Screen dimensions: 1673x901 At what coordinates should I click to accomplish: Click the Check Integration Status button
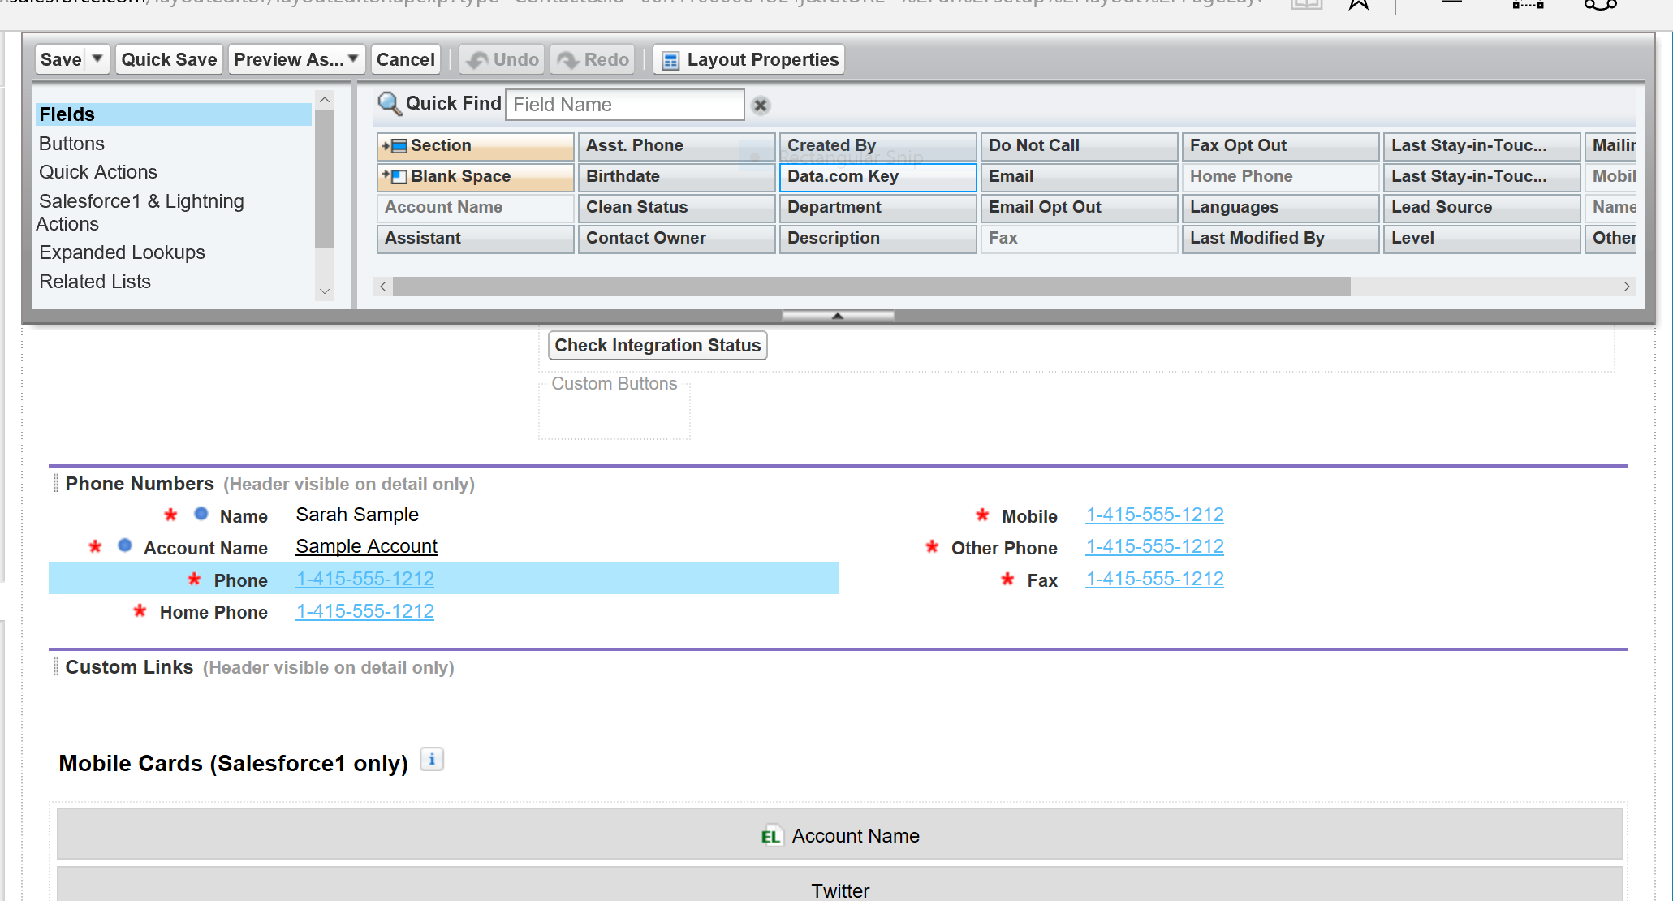(658, 346)
